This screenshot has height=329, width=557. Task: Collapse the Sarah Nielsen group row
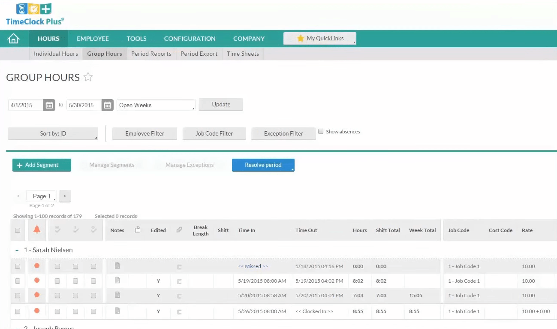tap(18, 250)
